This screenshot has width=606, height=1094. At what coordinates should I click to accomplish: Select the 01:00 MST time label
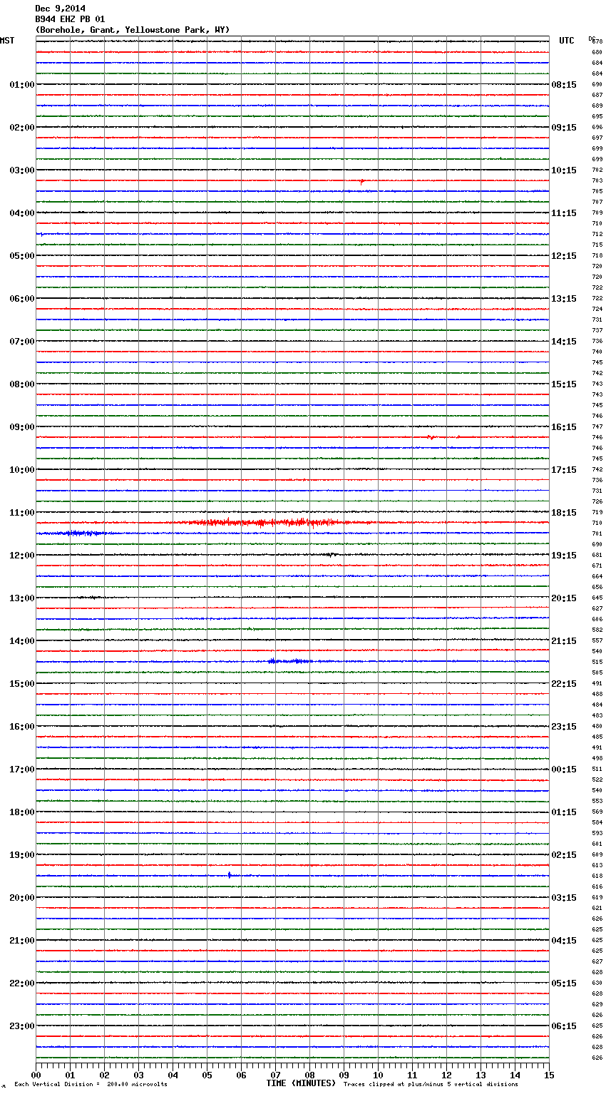[x=21, y=84]
